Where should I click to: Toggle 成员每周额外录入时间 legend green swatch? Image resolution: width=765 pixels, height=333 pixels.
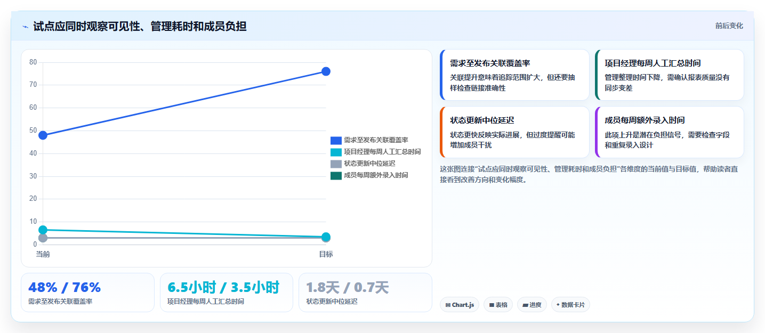[x=336, y=175]
